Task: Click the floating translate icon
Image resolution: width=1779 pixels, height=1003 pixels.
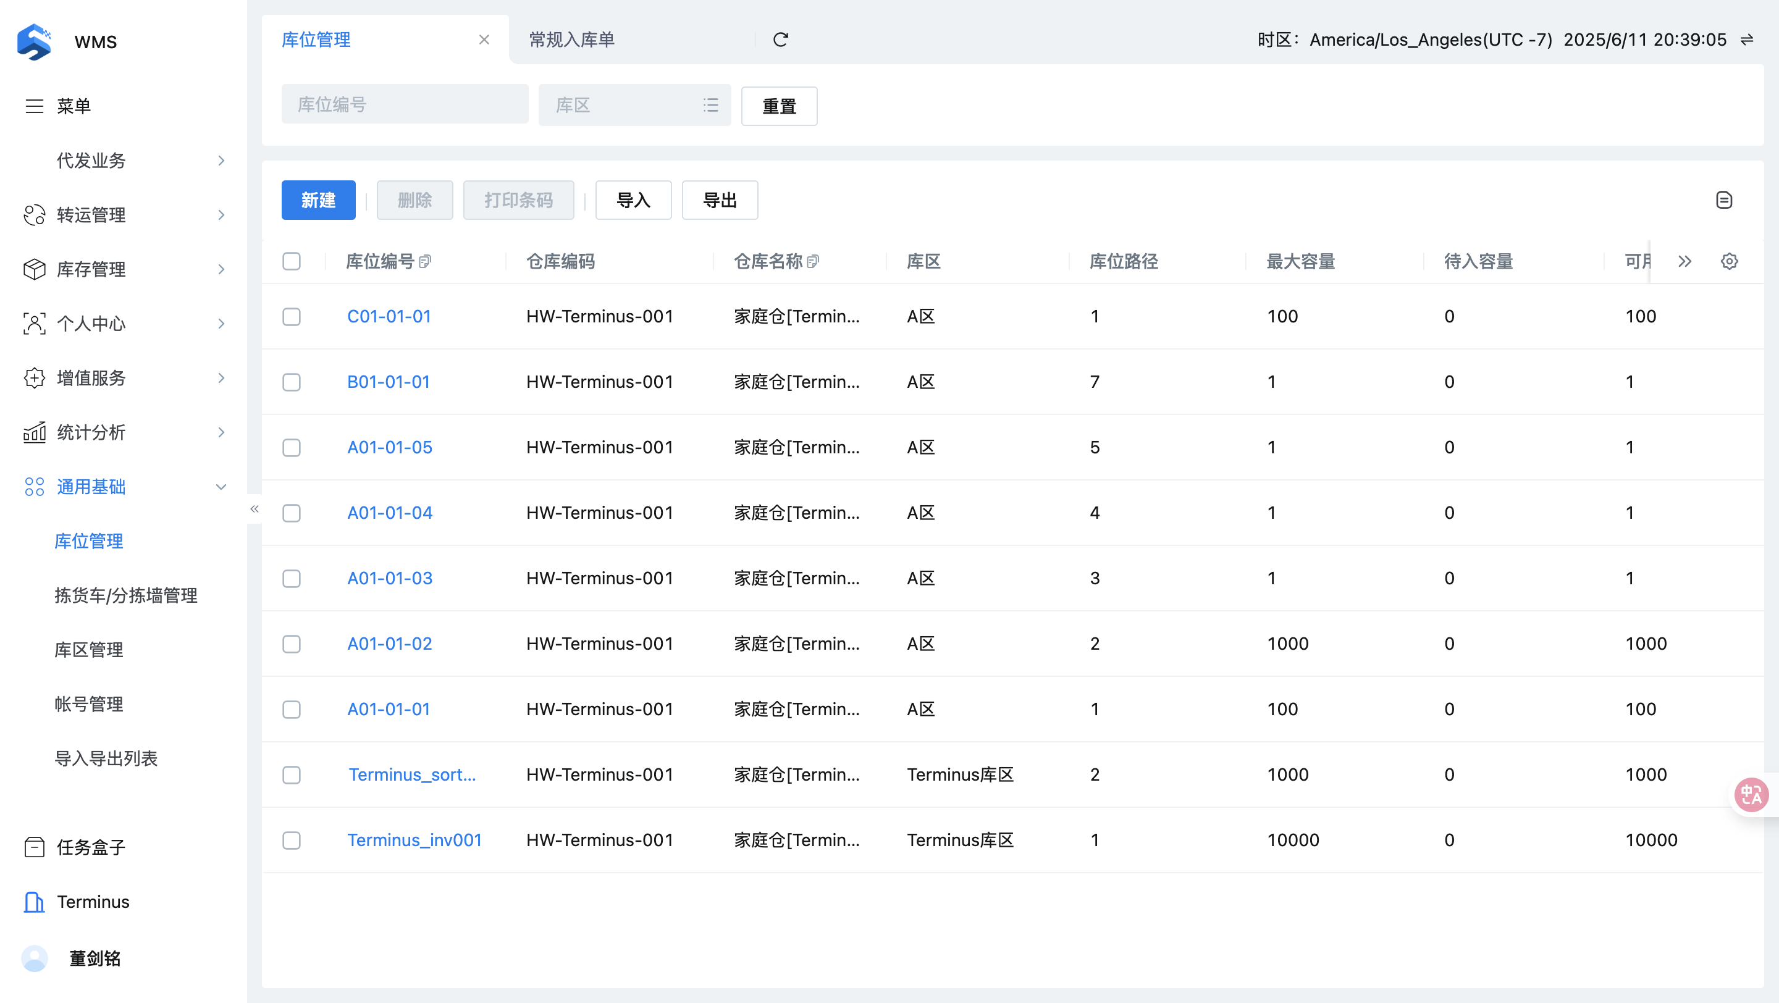Action: [x=1751, y=795]
